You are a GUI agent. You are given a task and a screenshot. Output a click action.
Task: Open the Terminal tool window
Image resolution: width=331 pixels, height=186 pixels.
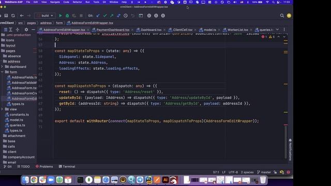(x=67, y=166)
